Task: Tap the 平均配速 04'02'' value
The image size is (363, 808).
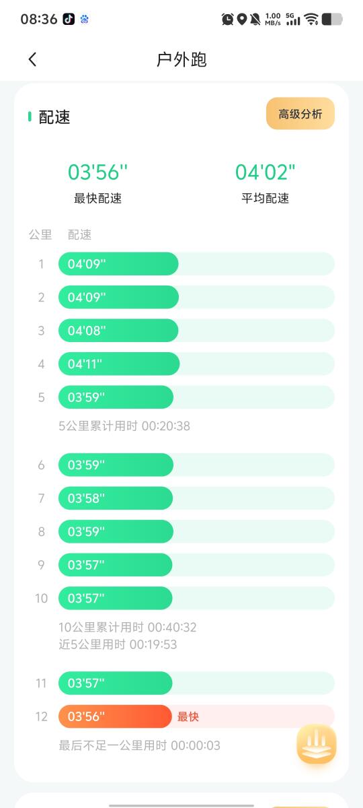Action: click(265, 172)
